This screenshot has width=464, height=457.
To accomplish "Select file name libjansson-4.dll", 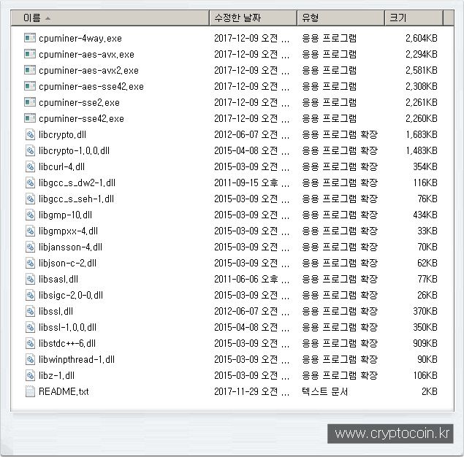I will pyautogui.click(x=70, y=247).
